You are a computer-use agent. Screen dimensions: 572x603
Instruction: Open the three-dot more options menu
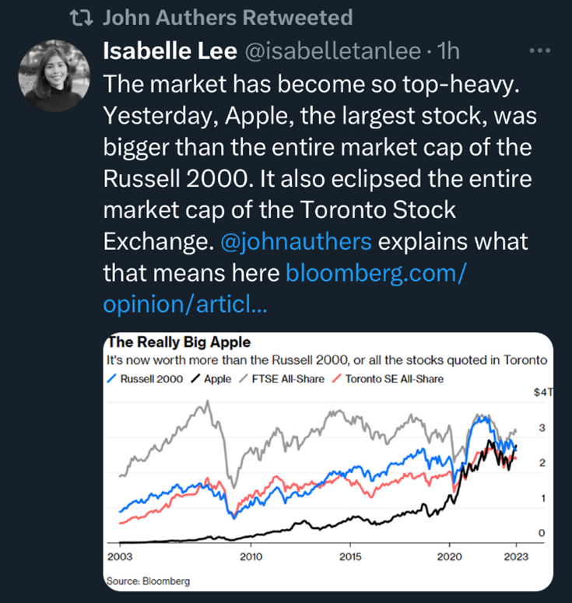pyautogui.click(x=539, y=51)
